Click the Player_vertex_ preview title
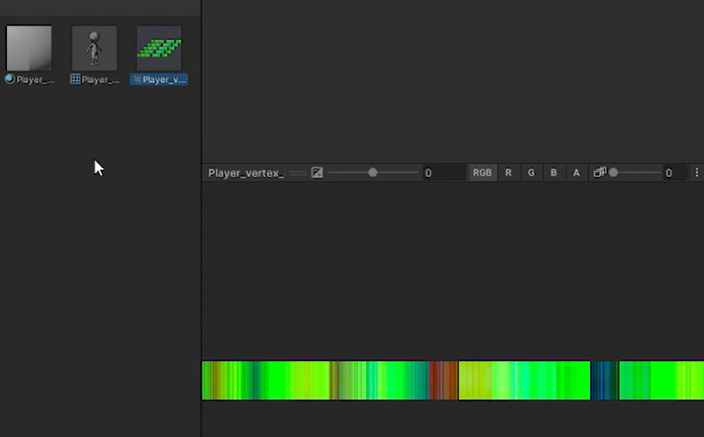The image size is (704, 437). [246, 172]
